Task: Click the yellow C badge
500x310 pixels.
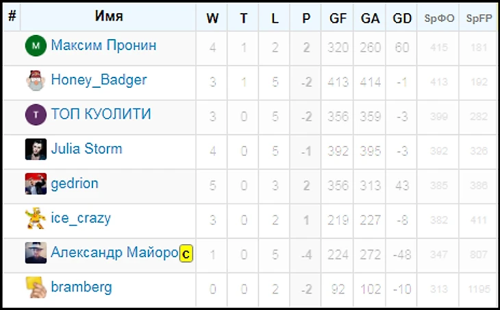Action: (186, 254)
